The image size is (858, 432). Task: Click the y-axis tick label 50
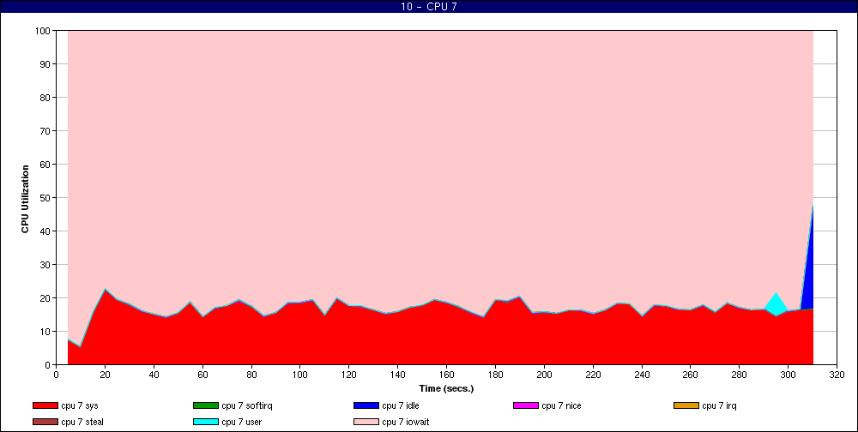click(45, 198)
